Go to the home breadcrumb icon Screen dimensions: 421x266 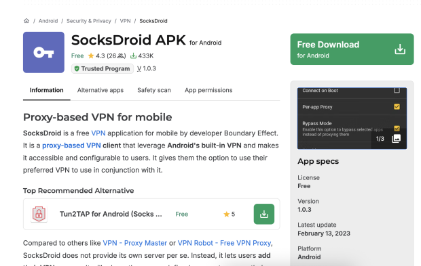(x=26, y=21)
